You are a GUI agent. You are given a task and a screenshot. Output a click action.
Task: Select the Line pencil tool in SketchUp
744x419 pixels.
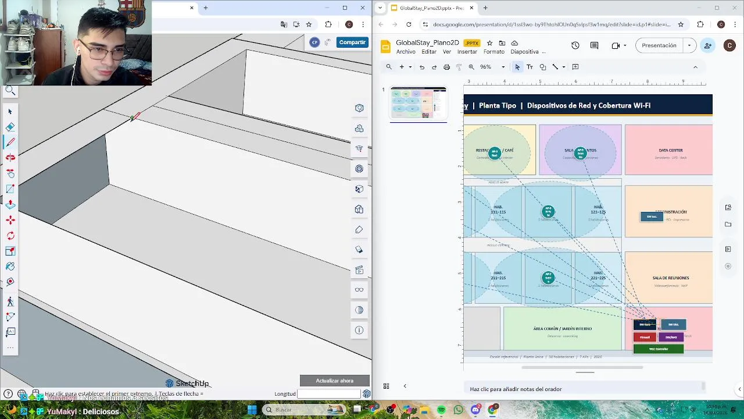pos(10,142)
